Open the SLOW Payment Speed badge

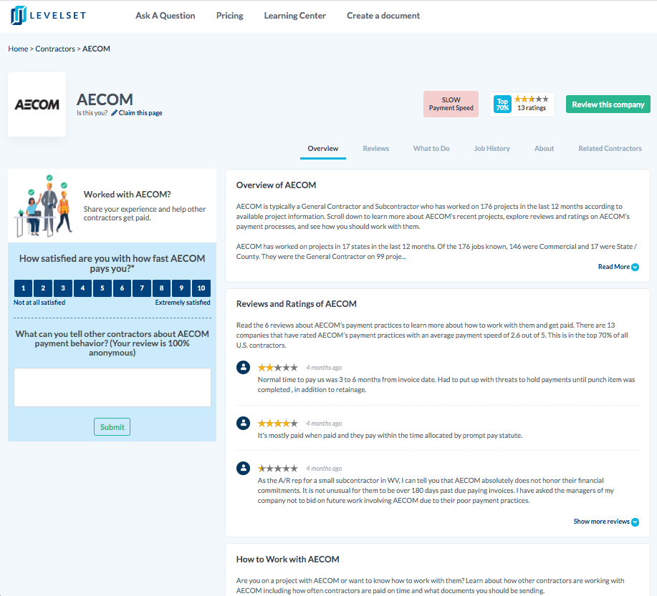[x=451, y=104]
